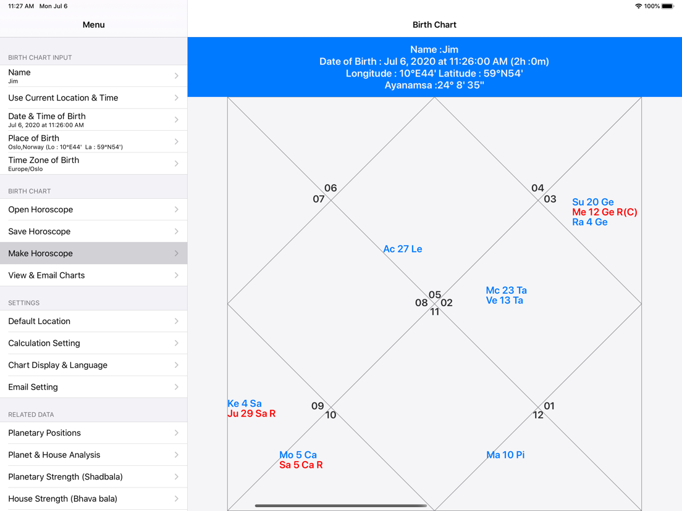Click 'Ac 27 Le' ascendant label
Viewport: 682px width, 511px height.
click(402, 249)
